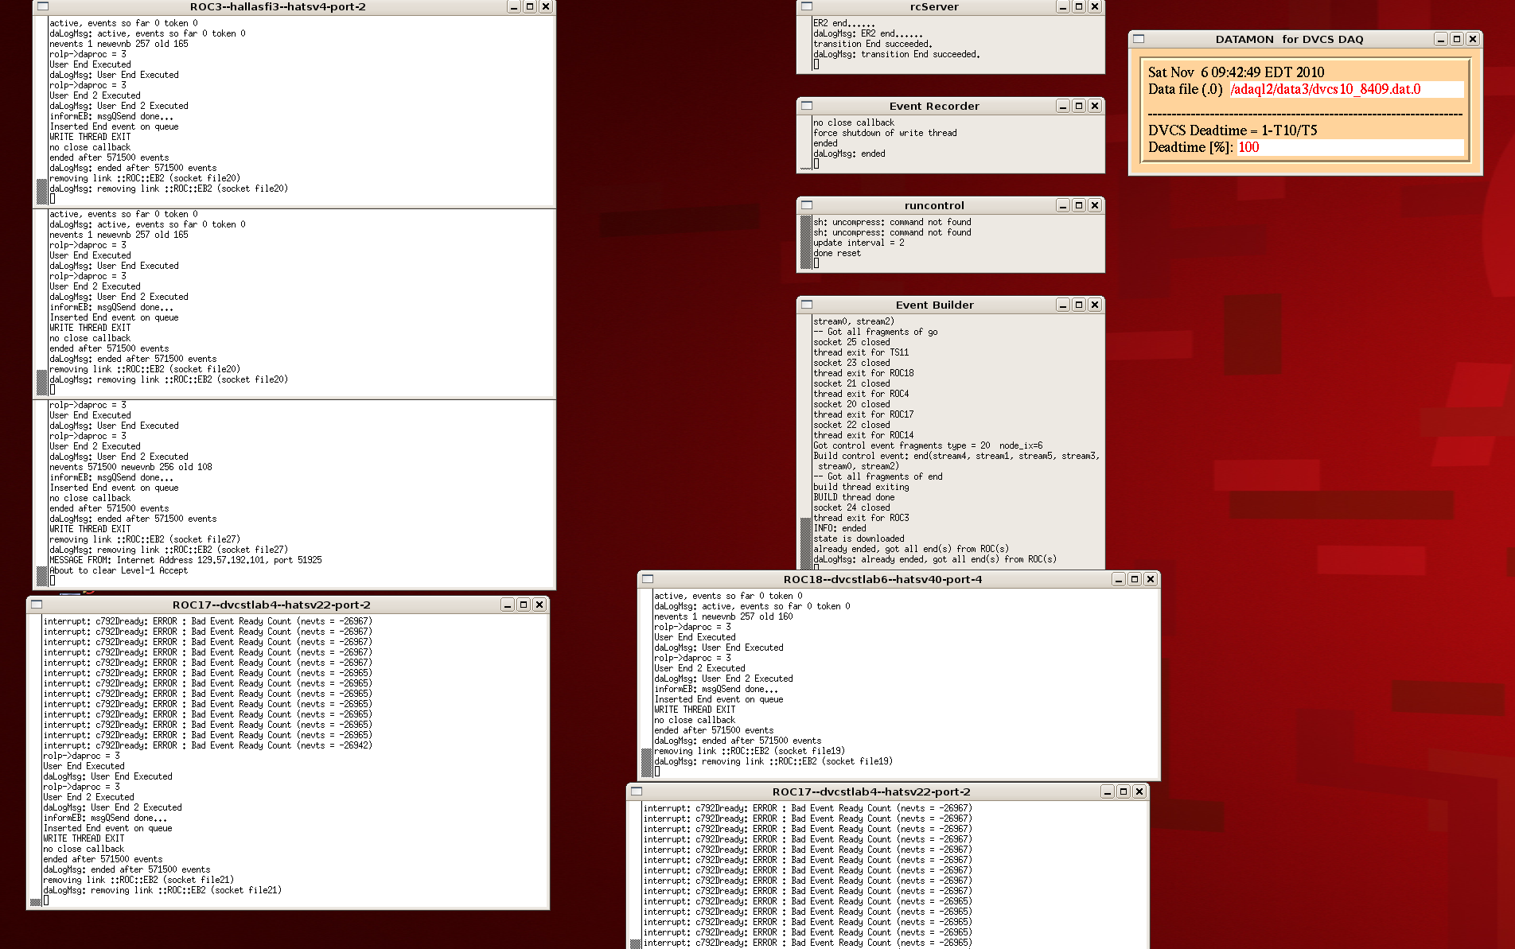Click the ROC18 terminal scrollbar thumb
Viewport: 1515px width, 949px height.
coord(646,763)
